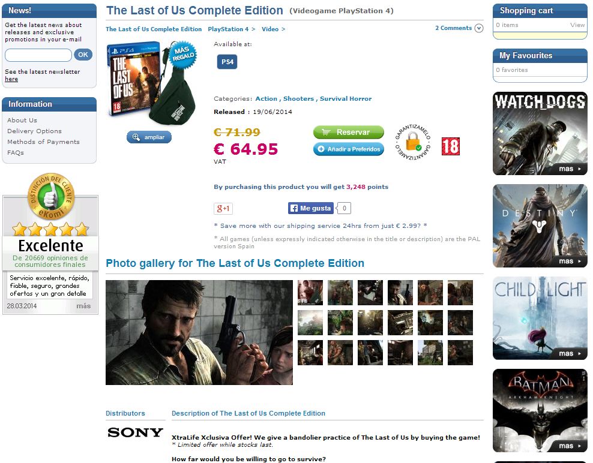Submit newsletter with the OK button
The width and height of the screenshot is (593, 463).
pyautogui.click(x=83, y=55)
